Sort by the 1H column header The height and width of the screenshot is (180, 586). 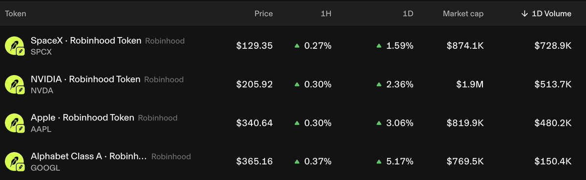pyautogui.click(x=326, y=14)
